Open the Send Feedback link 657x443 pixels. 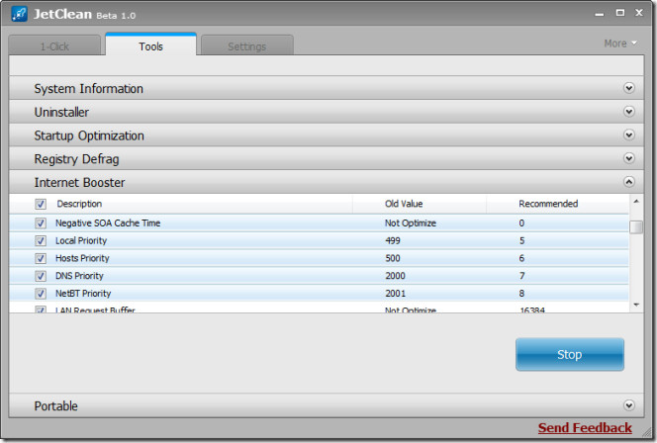(585, 427)
